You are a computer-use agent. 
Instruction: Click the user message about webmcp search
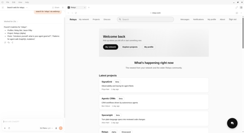coord(48,12)
